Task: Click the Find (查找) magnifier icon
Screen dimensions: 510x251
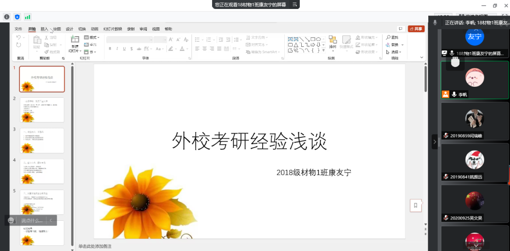Action: (x=388, y=37)
